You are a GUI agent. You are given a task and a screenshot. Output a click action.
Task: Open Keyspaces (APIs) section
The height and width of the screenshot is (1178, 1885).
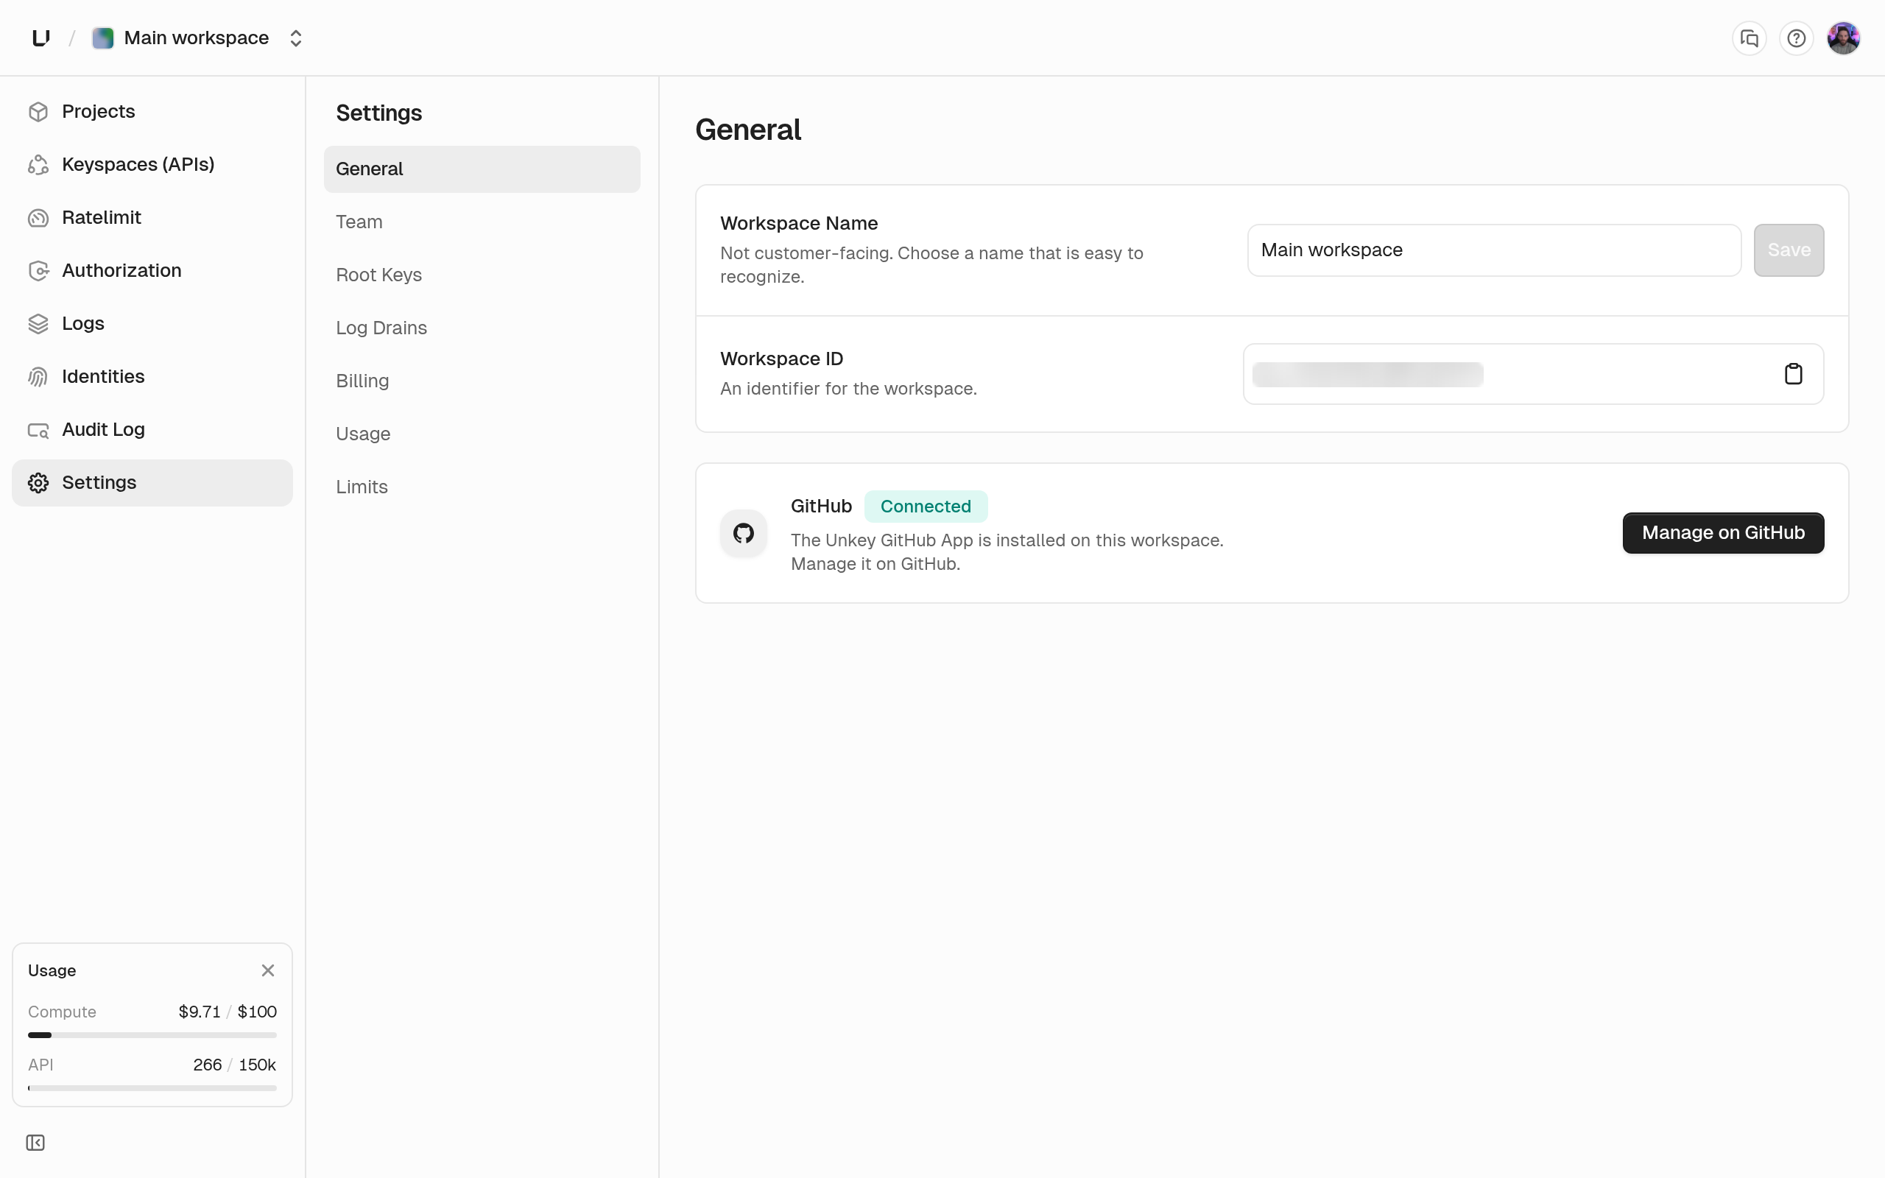tap(152, 164)
